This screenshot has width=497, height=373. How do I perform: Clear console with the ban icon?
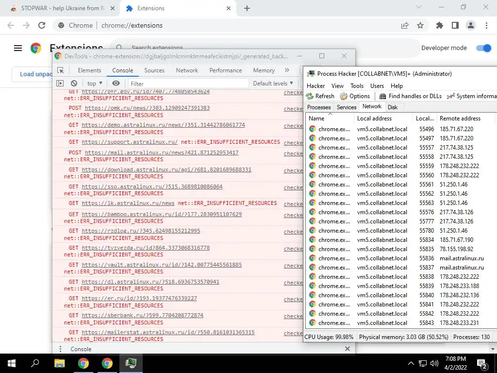click(x=74, y=84)
